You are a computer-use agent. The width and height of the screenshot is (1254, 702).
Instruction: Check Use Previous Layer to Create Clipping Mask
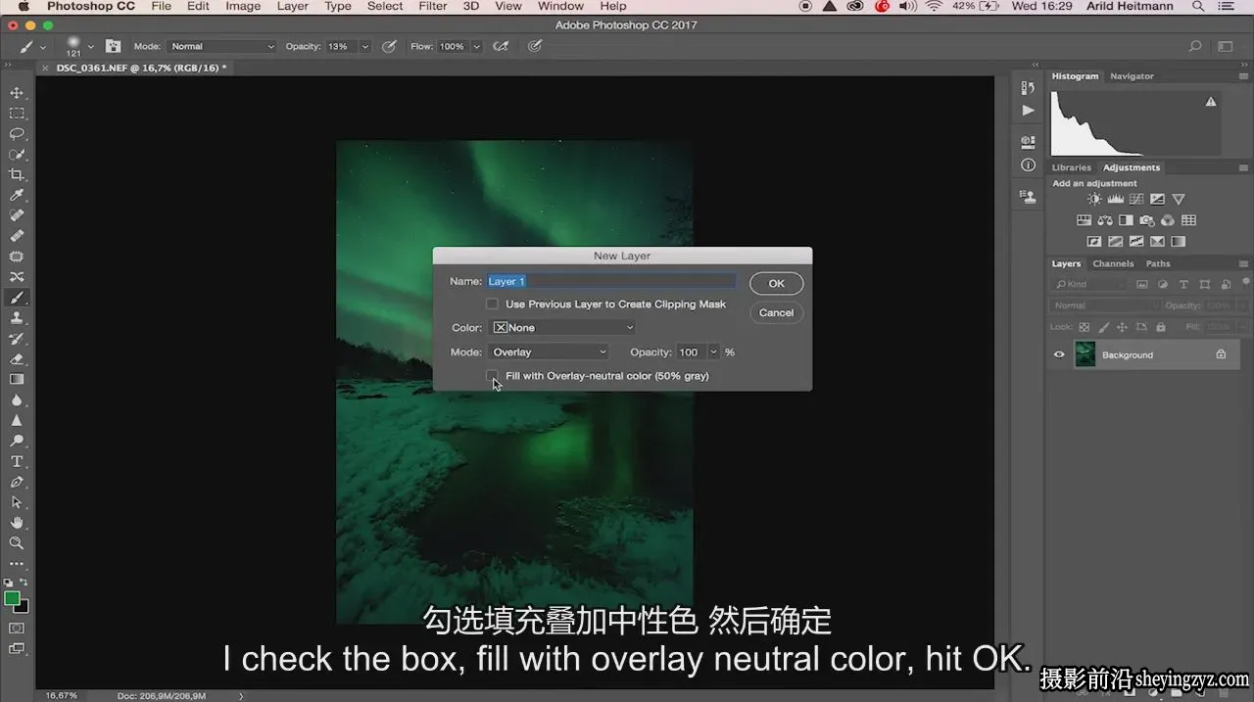click(x=493, y=304)
